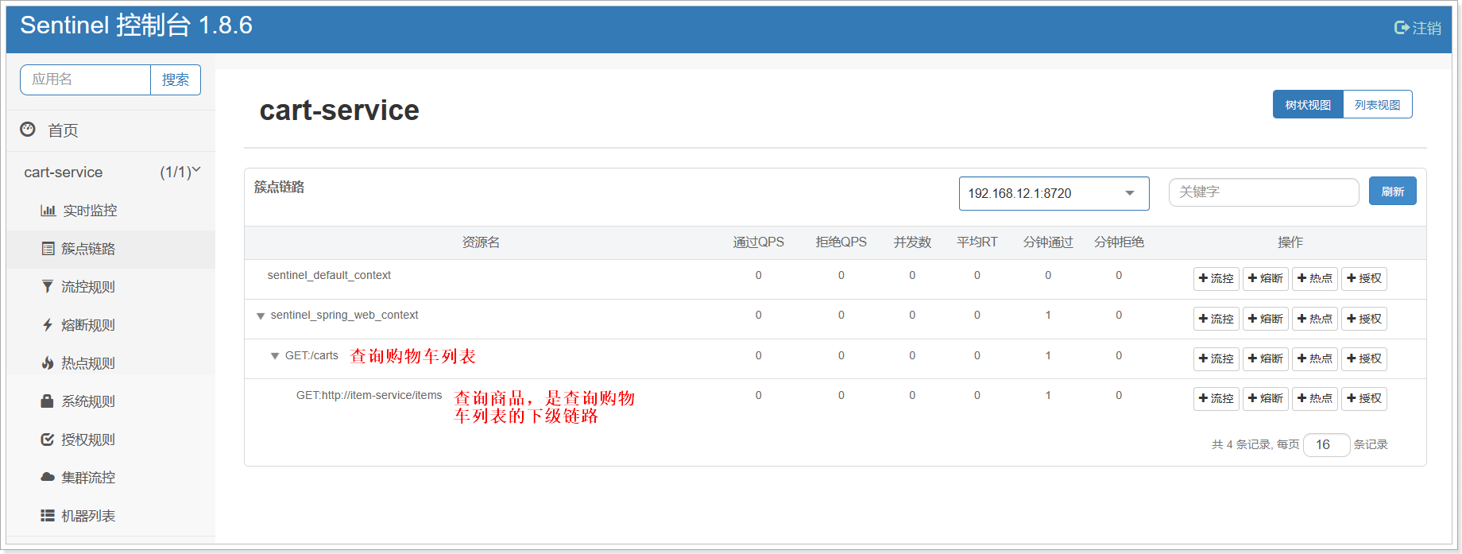
Task: Add 授权 rule for GET:/carts
Action: pyautogui.click(x=1363, y=359)
